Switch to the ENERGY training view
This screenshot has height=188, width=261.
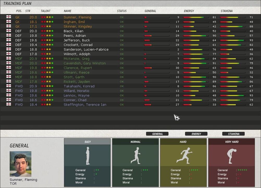(196, 134)
